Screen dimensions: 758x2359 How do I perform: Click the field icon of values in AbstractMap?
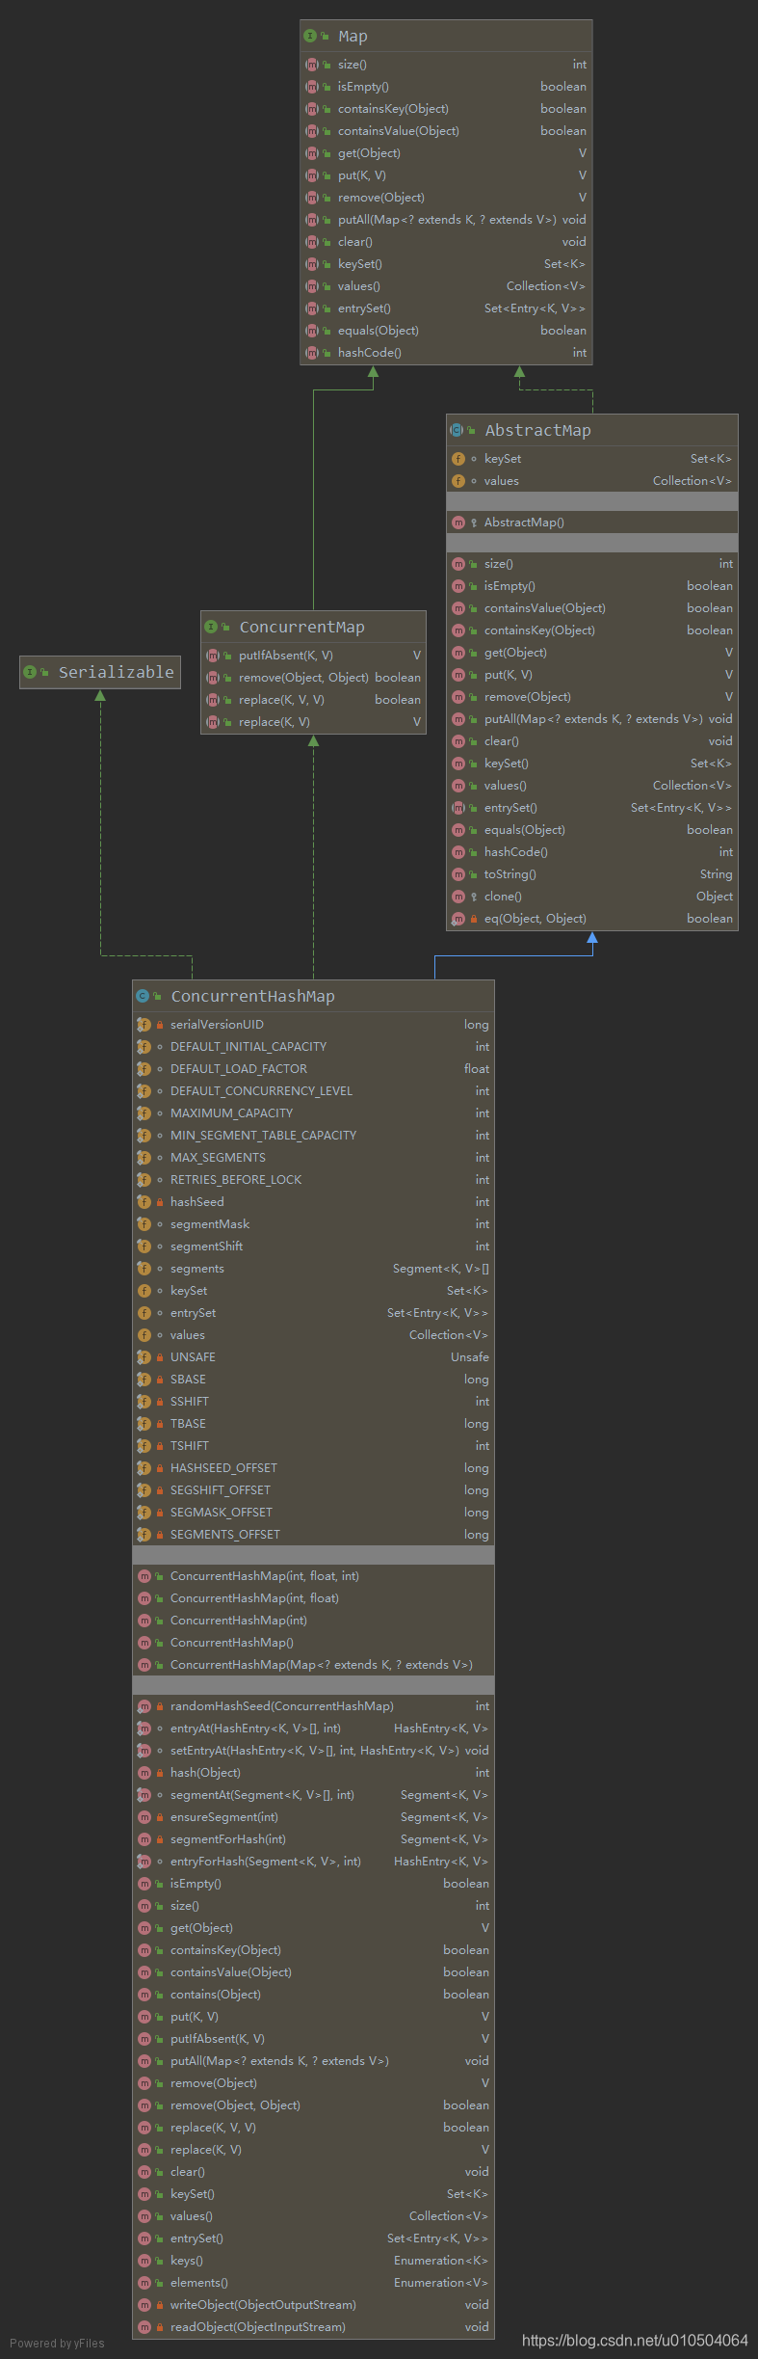coord(458,481)
